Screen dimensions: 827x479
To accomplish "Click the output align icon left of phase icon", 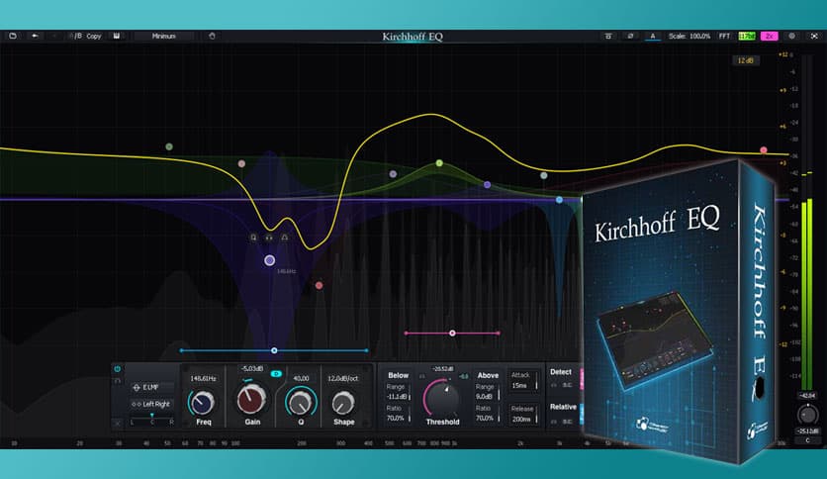I will click(x=608, y=36).
